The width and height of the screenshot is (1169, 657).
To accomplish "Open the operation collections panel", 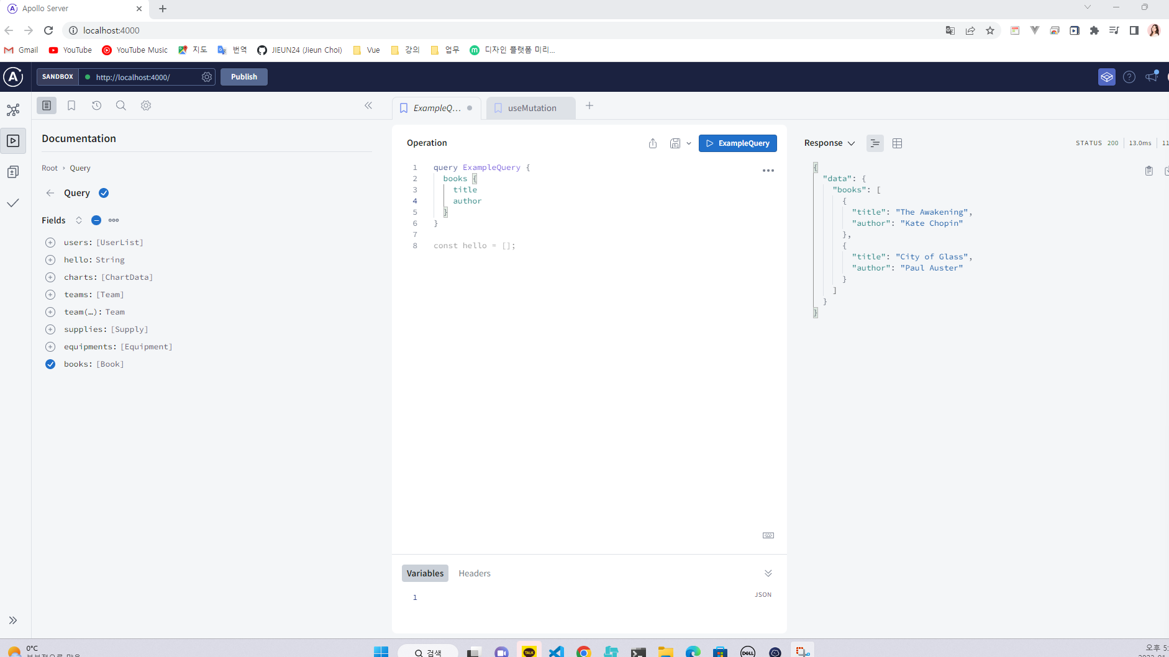I will pos(12,171).
